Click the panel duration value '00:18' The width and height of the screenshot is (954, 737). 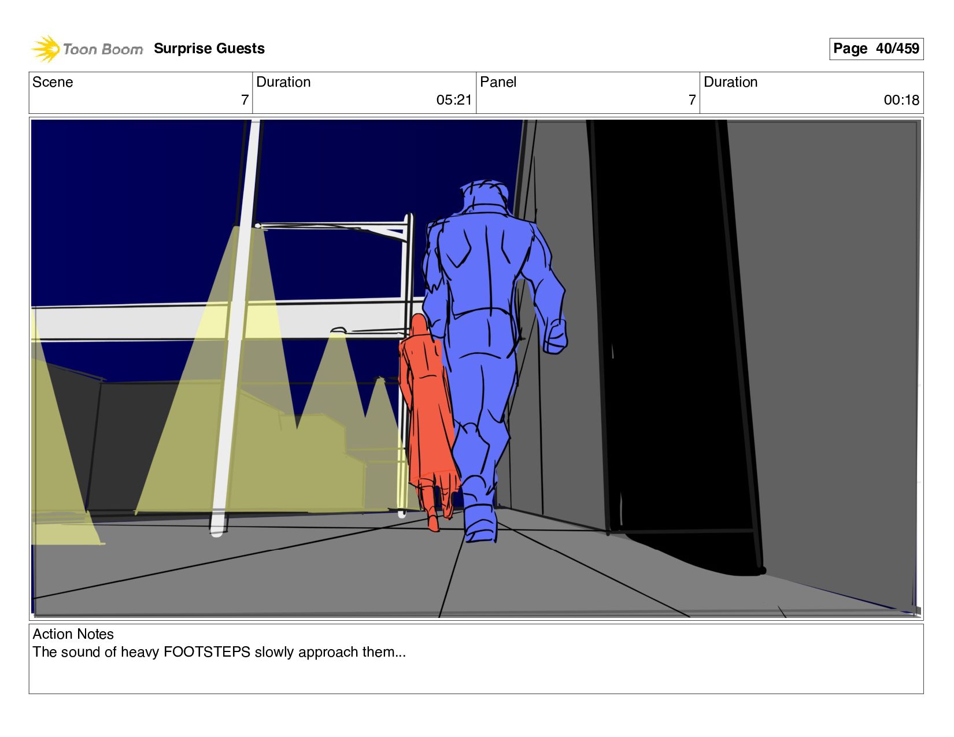(x=901, y=100)
